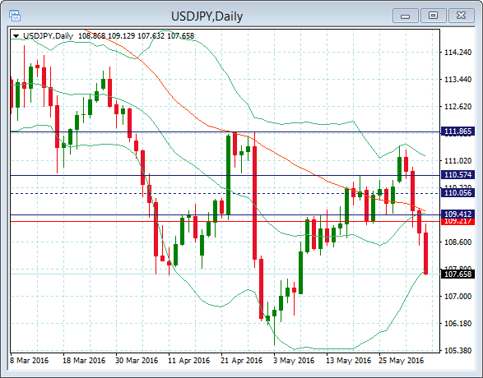Click the 111.020 price axis value
Image resolution: width=483 pixels, height=378 pixels.
[x=457, y=160]
